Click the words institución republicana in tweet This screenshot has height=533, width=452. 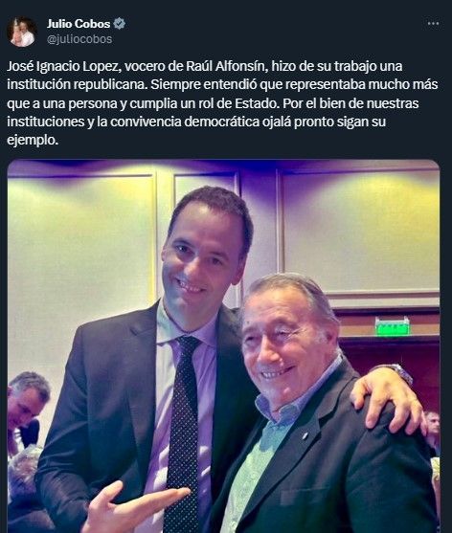pyautogui.click(x=78, y=84)
